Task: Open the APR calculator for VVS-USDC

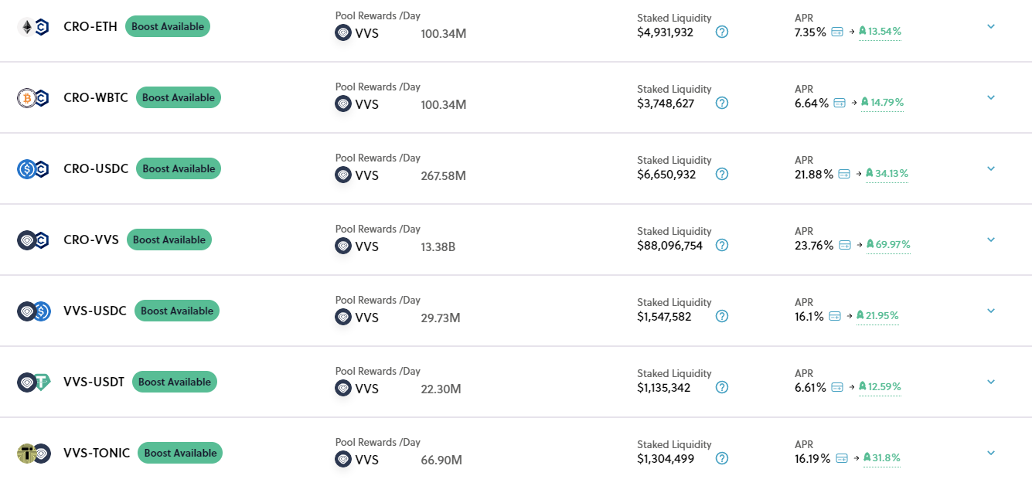Action: pyautogui.click(x=836, y=315)
